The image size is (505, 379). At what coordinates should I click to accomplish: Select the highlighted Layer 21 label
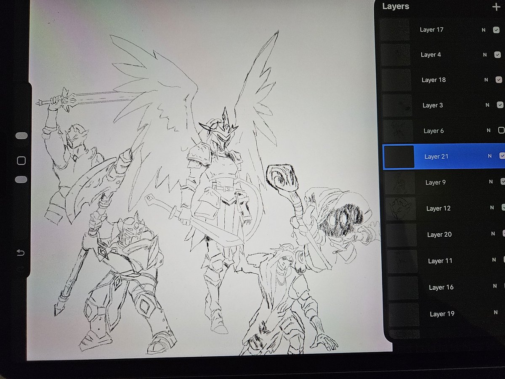(436, 157)
